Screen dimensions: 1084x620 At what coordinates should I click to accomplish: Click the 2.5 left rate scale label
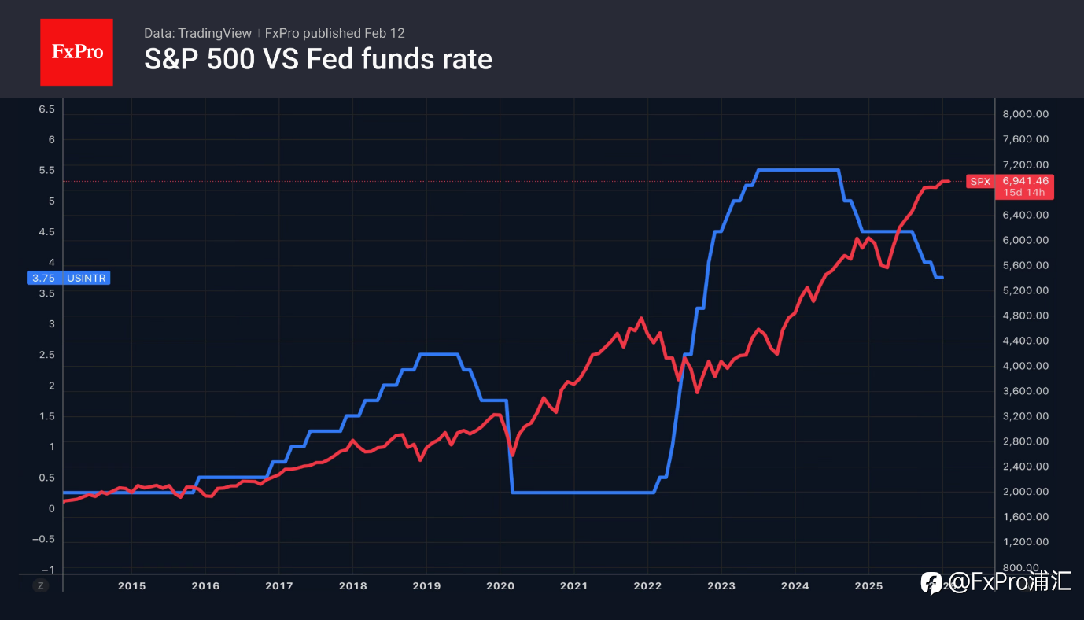[x=47, y=355]
